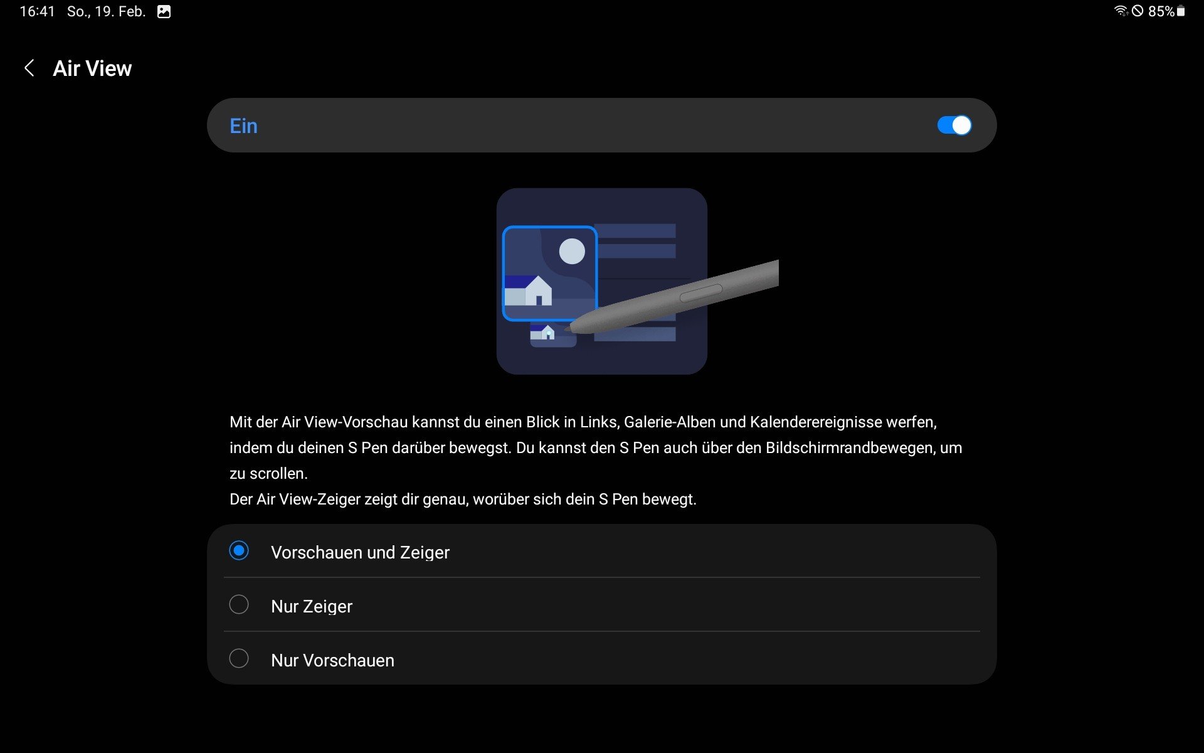Go back using the arrow beside Air View
Viewport: 1204px width, 753px height.
coord(29,68)
